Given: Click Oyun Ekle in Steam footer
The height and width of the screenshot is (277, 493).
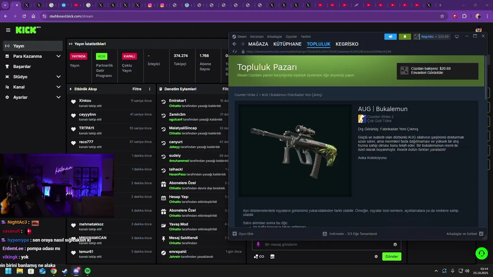Looking at the screenshot, I should click(x=243, y=234).
